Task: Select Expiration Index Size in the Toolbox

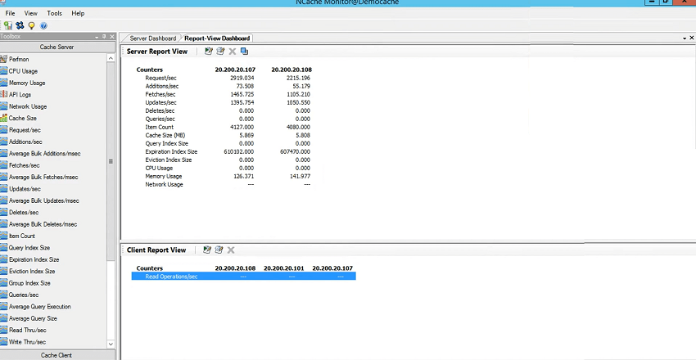Action: 34,259
